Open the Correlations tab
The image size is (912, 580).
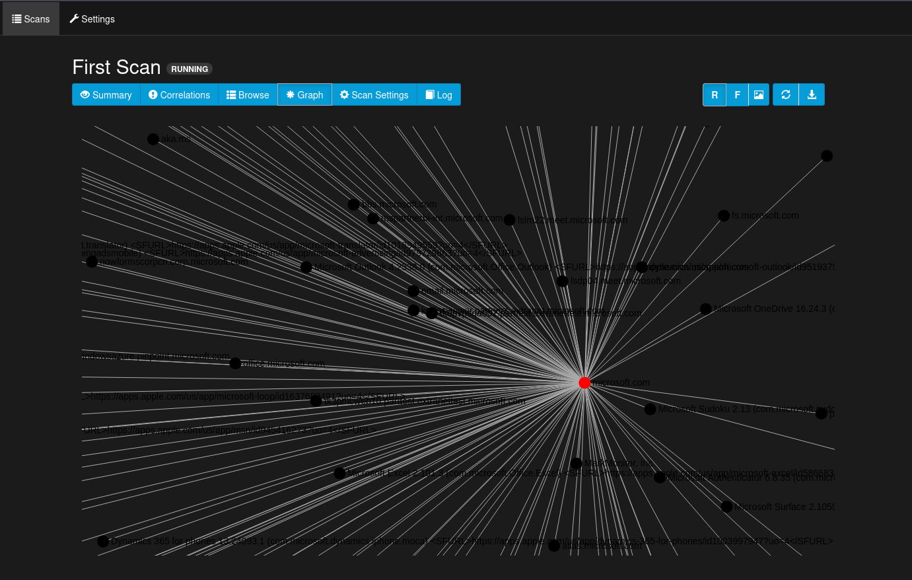tap(179, 94)
